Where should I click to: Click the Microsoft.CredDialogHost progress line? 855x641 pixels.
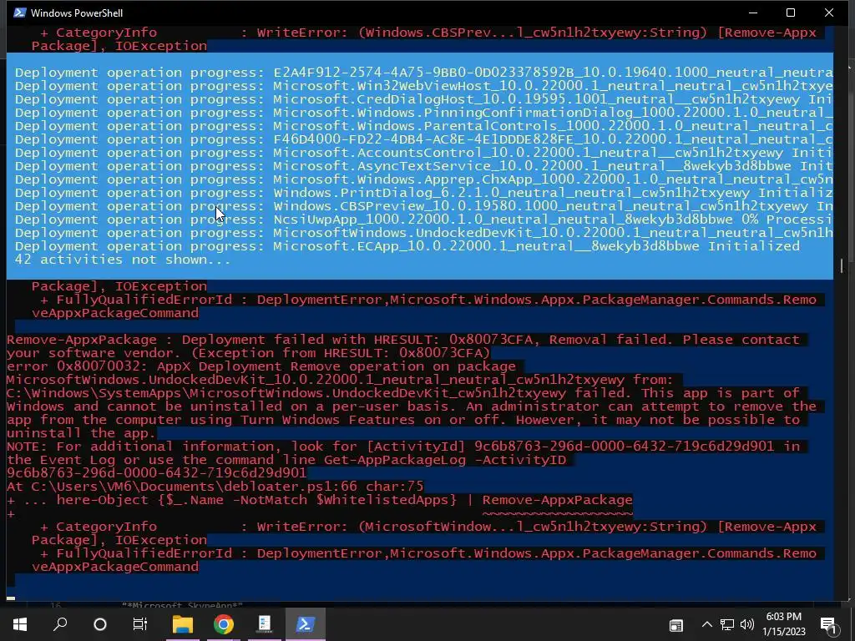click(423, 99)
